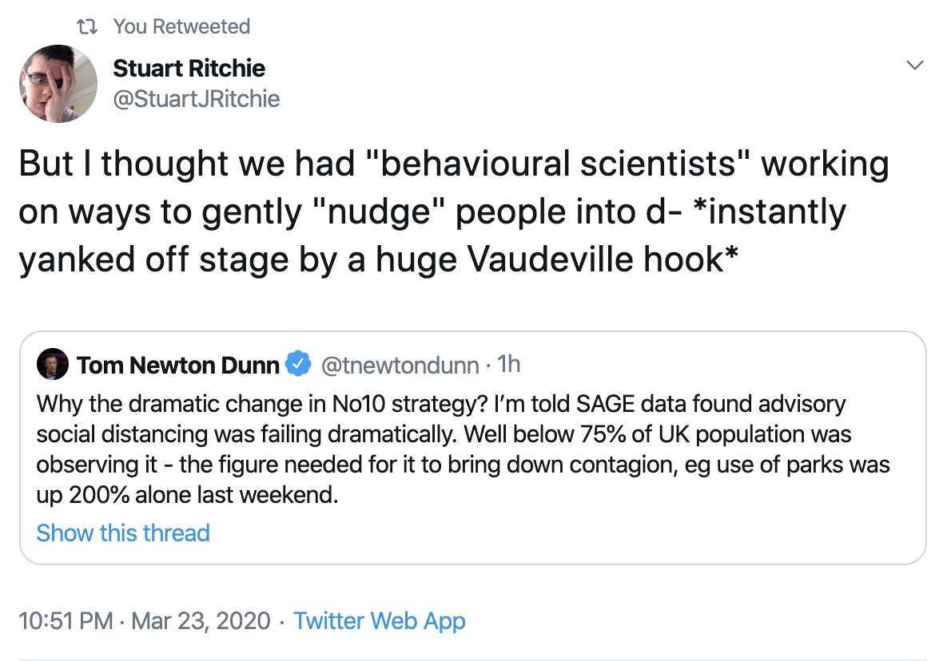This screenshot has width=951, height=661.
Task: Click "Show this thread"
Action: coord(123,533)
